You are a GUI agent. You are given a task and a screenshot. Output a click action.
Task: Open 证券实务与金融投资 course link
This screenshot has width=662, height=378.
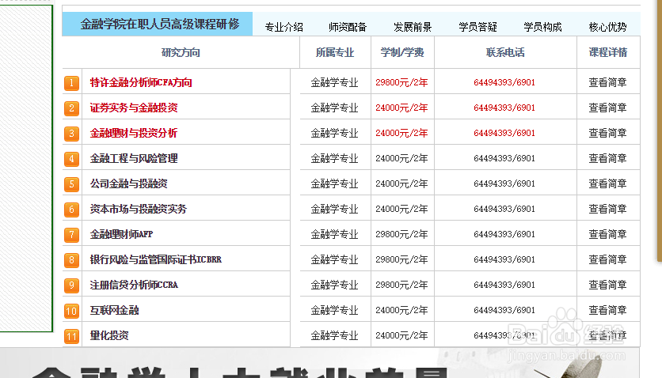(x=134, y=108)
